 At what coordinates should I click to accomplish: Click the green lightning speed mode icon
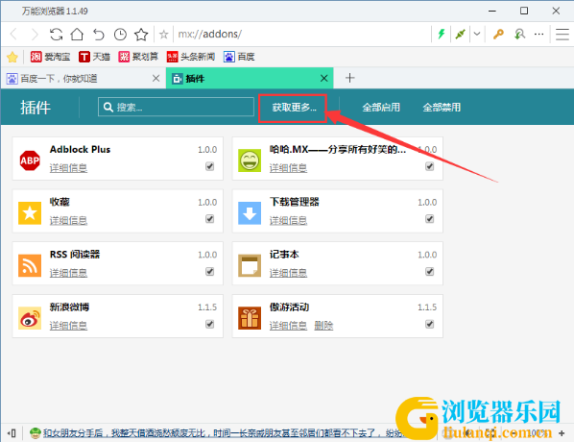[442, 34]
